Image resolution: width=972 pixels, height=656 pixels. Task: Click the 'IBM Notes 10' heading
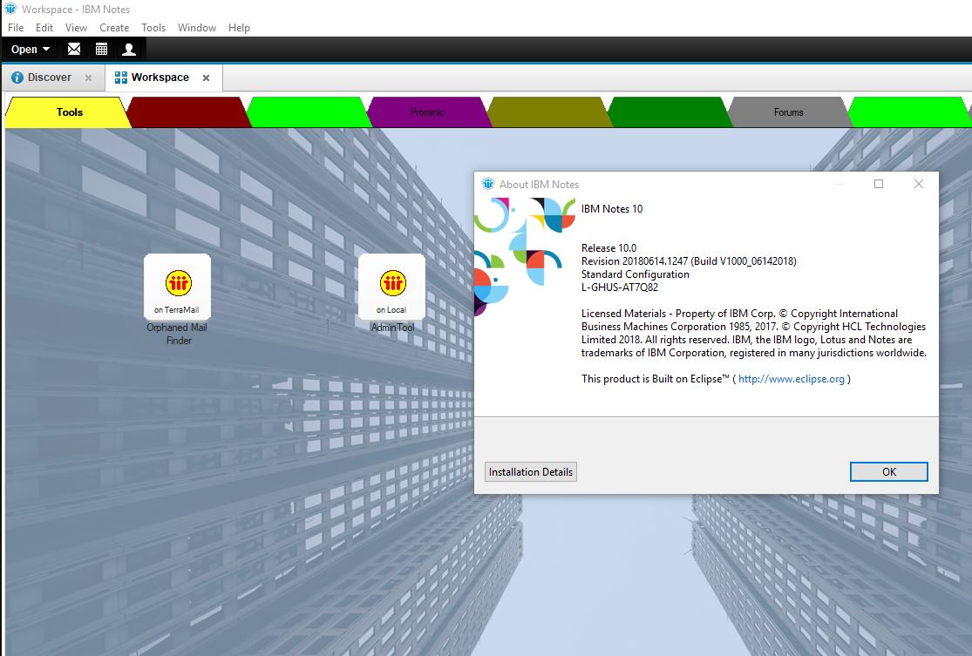[612, 209]
